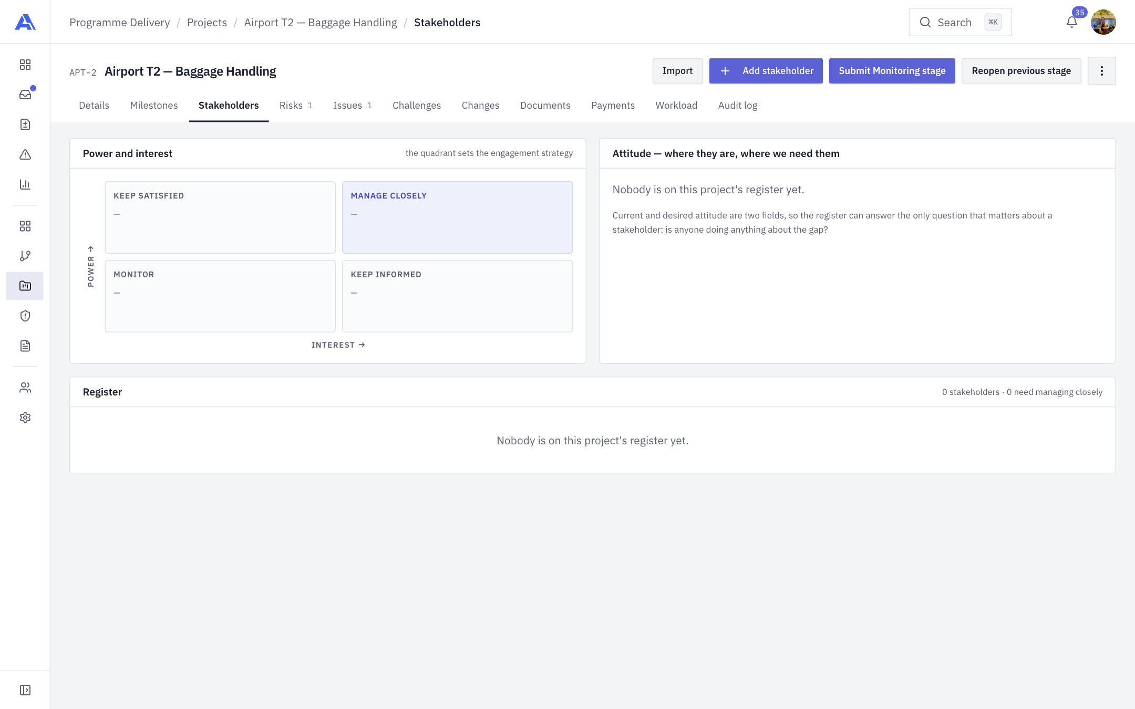Open the second grid icon below the divider
The image size is (1135, 709).
pos(25,226)
